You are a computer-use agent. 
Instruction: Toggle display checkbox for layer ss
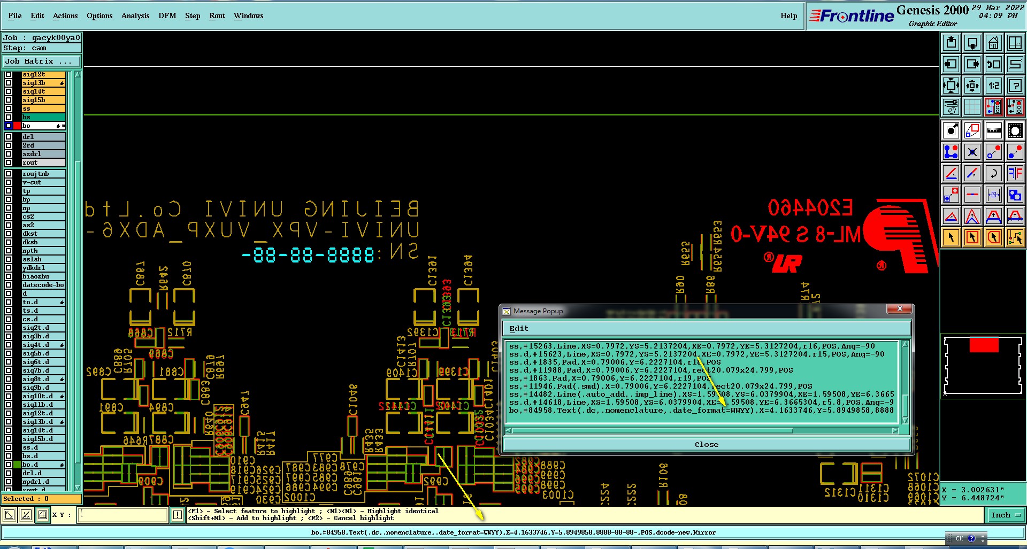click(9, 109)
